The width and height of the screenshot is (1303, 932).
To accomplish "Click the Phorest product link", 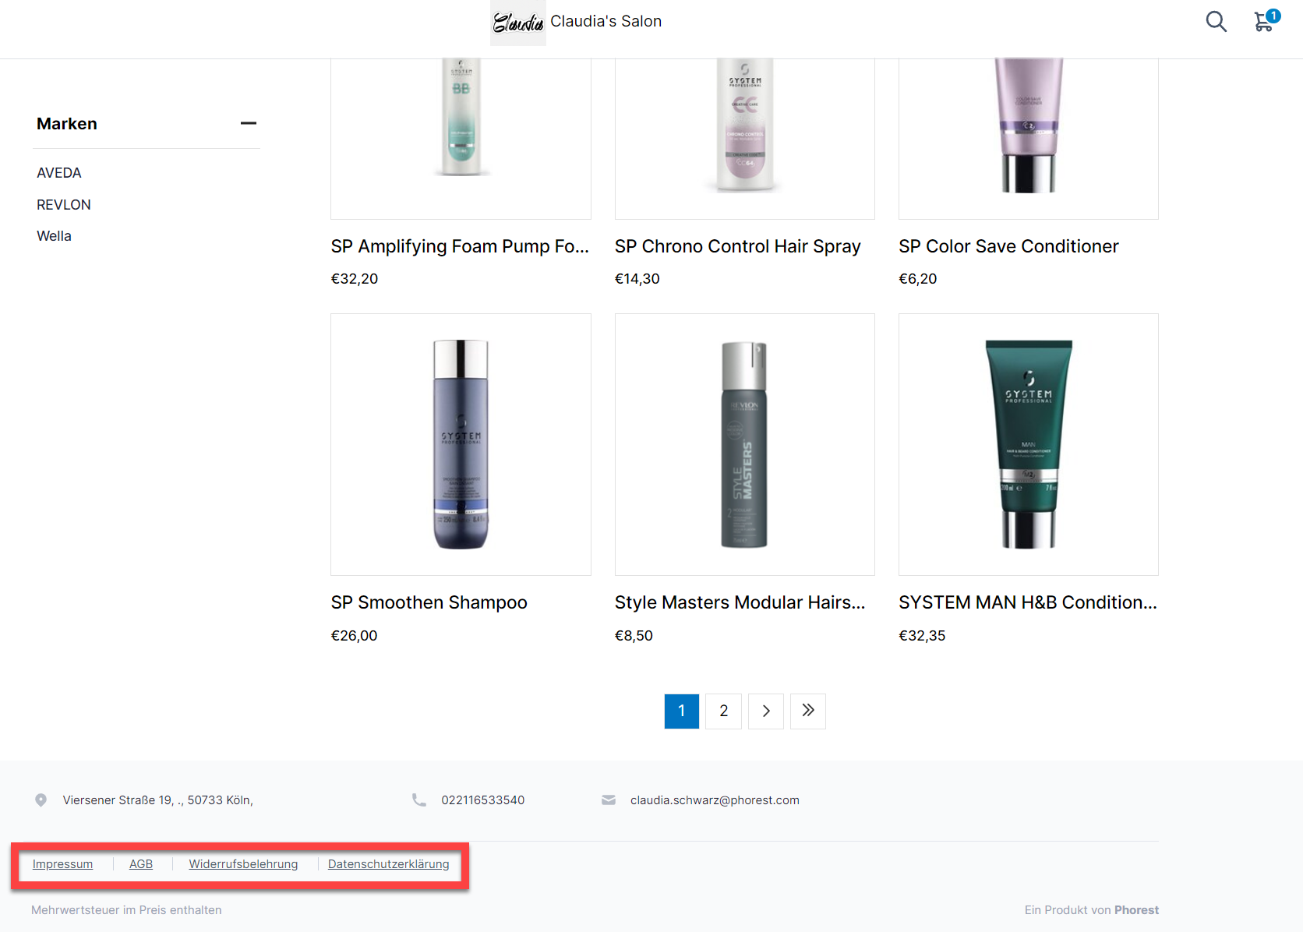I will [1136, 910].
